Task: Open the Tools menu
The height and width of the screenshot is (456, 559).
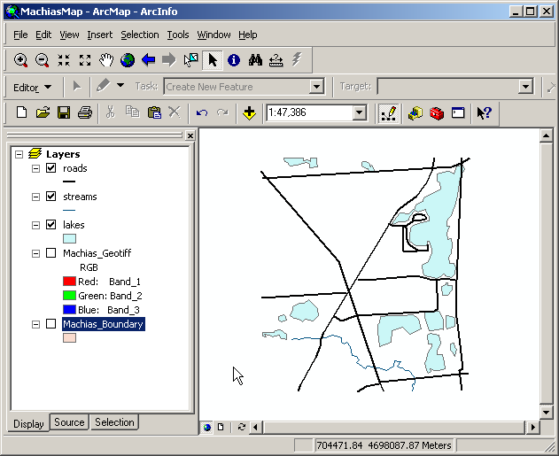Action: click(178, 35)
